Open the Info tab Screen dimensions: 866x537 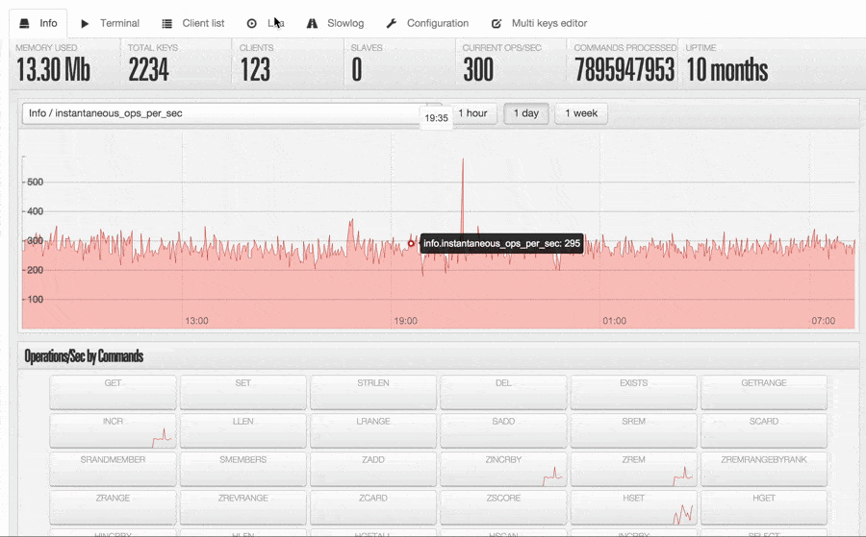point(38,23)
